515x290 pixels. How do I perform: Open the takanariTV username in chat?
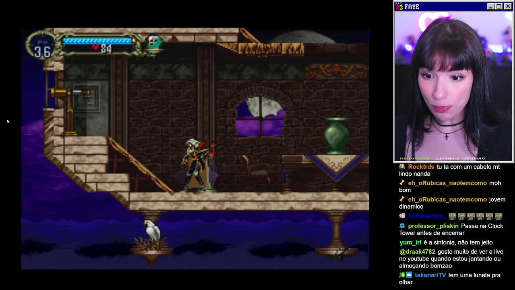430,275
